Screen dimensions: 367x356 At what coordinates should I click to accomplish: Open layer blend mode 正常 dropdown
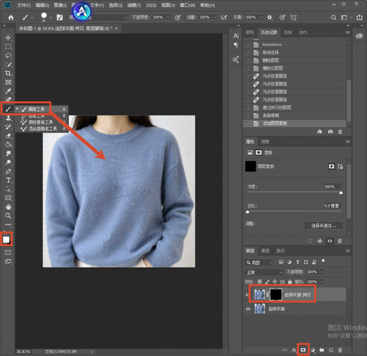click(x=264, y=272)
